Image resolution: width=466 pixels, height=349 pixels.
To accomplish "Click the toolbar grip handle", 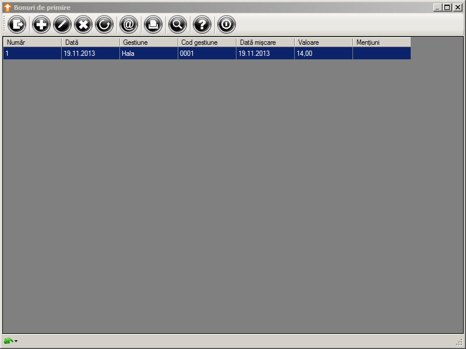I will tap(5, 24).
